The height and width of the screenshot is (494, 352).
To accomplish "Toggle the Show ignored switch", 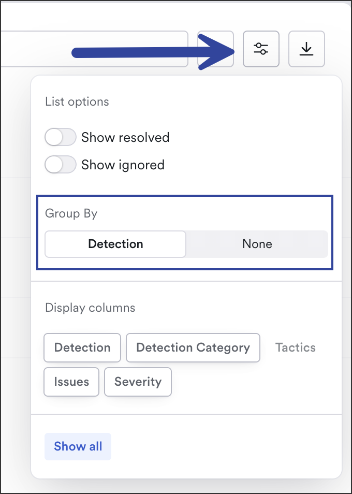I will pos(61,165).
